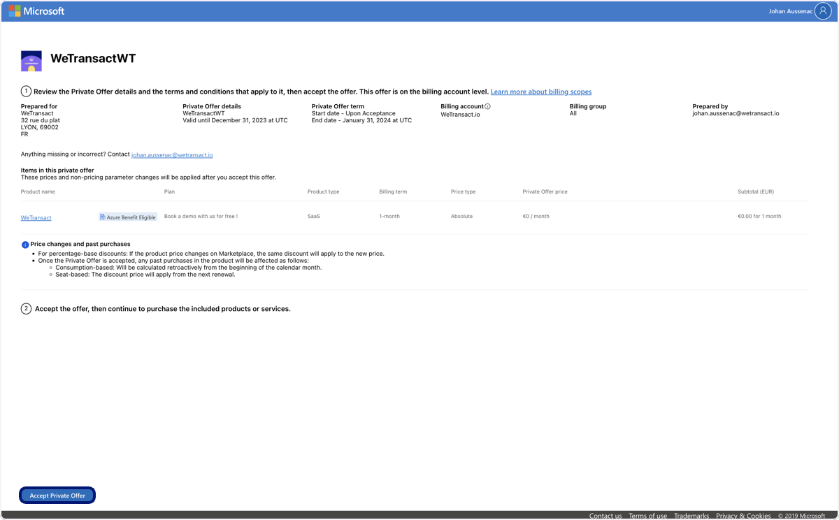The height and width of the screenshot is (520, 839).
Task: Click the Subtotal (EUR) column header
Action: click(x=756, y=192)
